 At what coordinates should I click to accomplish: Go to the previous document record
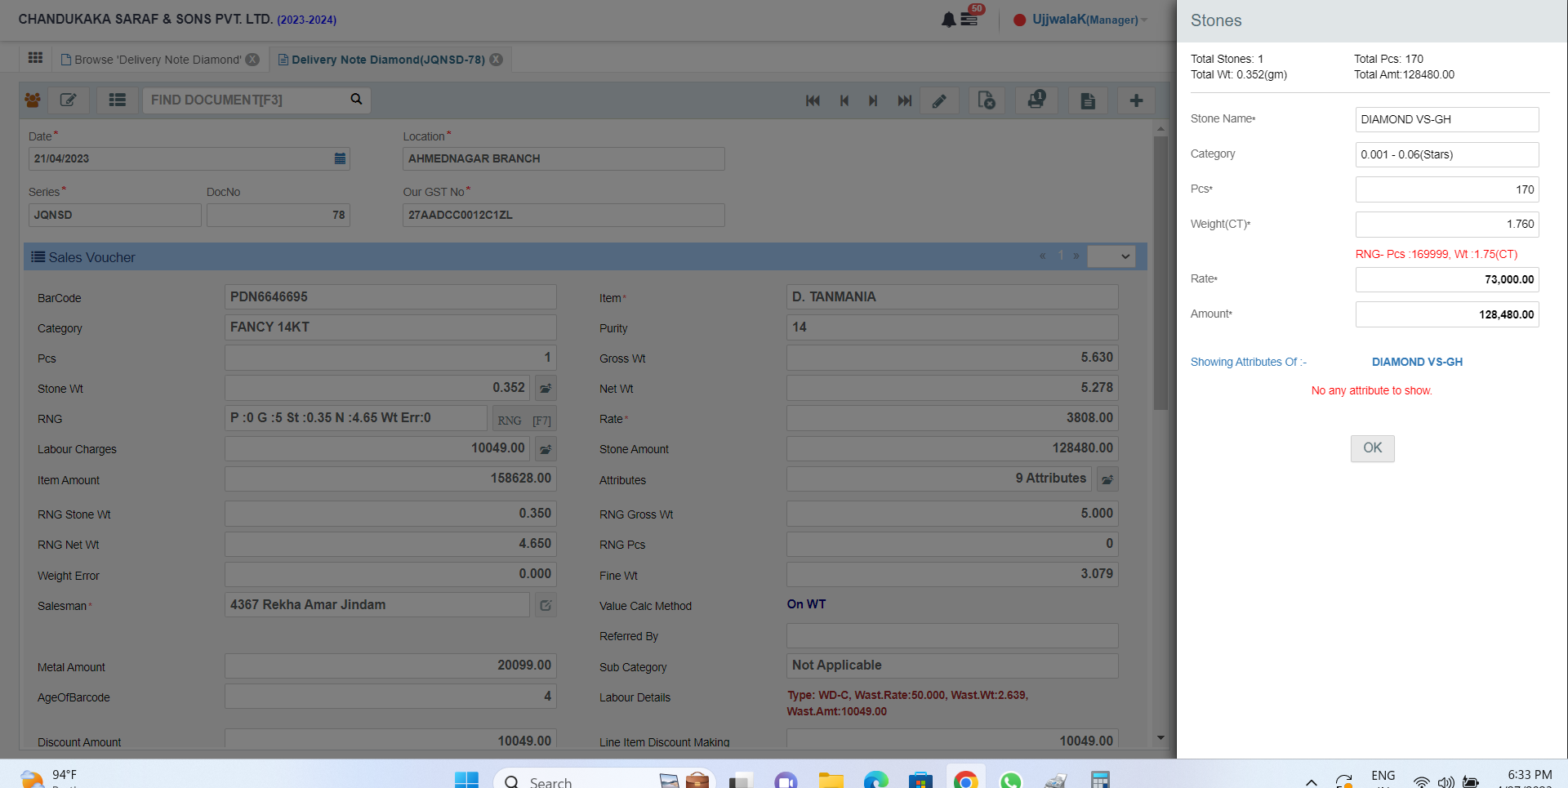pos(844,100)
